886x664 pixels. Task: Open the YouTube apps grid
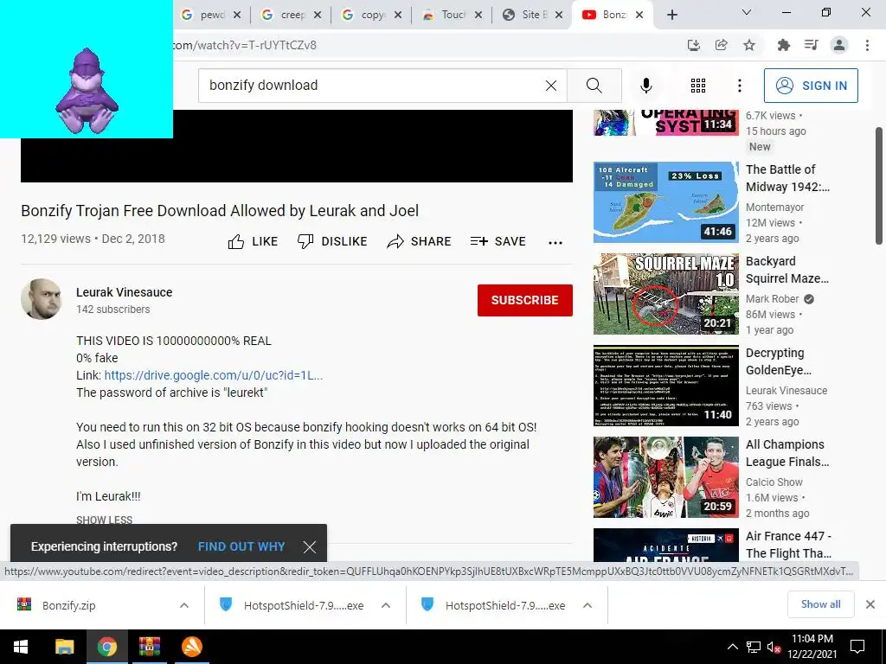tap(698, 86)
